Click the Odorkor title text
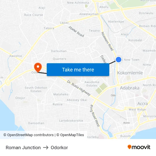Image resolution: width=156 pixels, height=156 pixels. coord(59,147)
